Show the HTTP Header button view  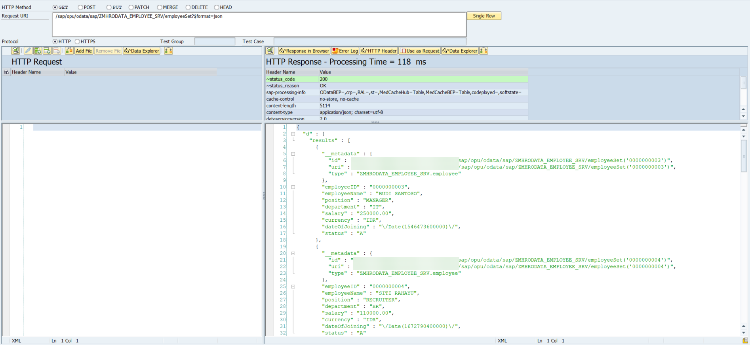pyautogui.click(x=379, y=51)
